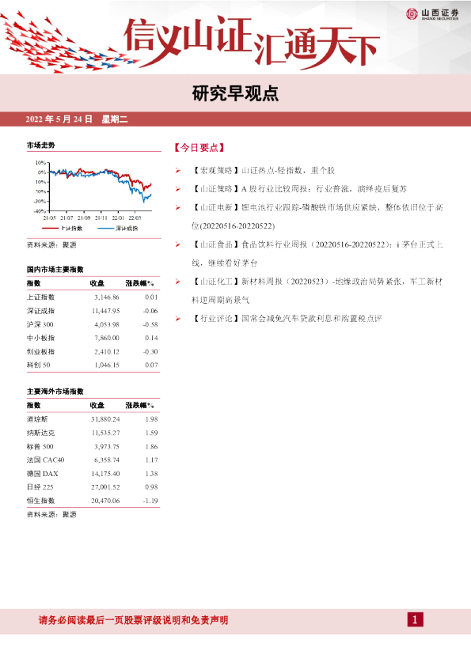
Task: Click the arrow bullet beside 山证电新 item
Action: tap(178, 208)
